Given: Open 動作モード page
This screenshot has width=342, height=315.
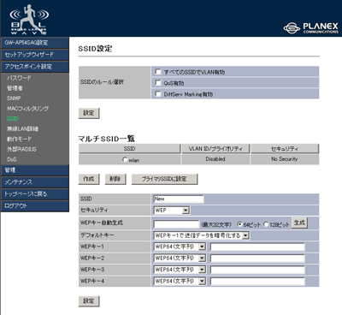Looking at the screenshot, I should click(x=20, y=139).
